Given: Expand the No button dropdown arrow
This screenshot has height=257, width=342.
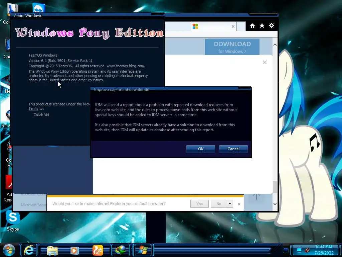Looking at the screenshot, I should click(230, 204).
